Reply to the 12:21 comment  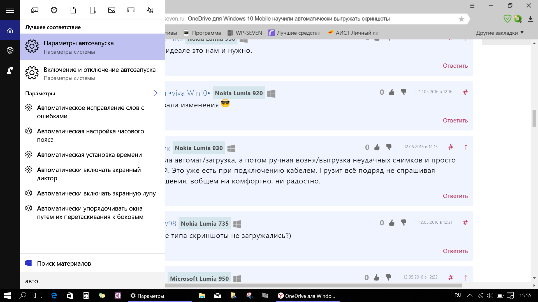tap(455, 251)
